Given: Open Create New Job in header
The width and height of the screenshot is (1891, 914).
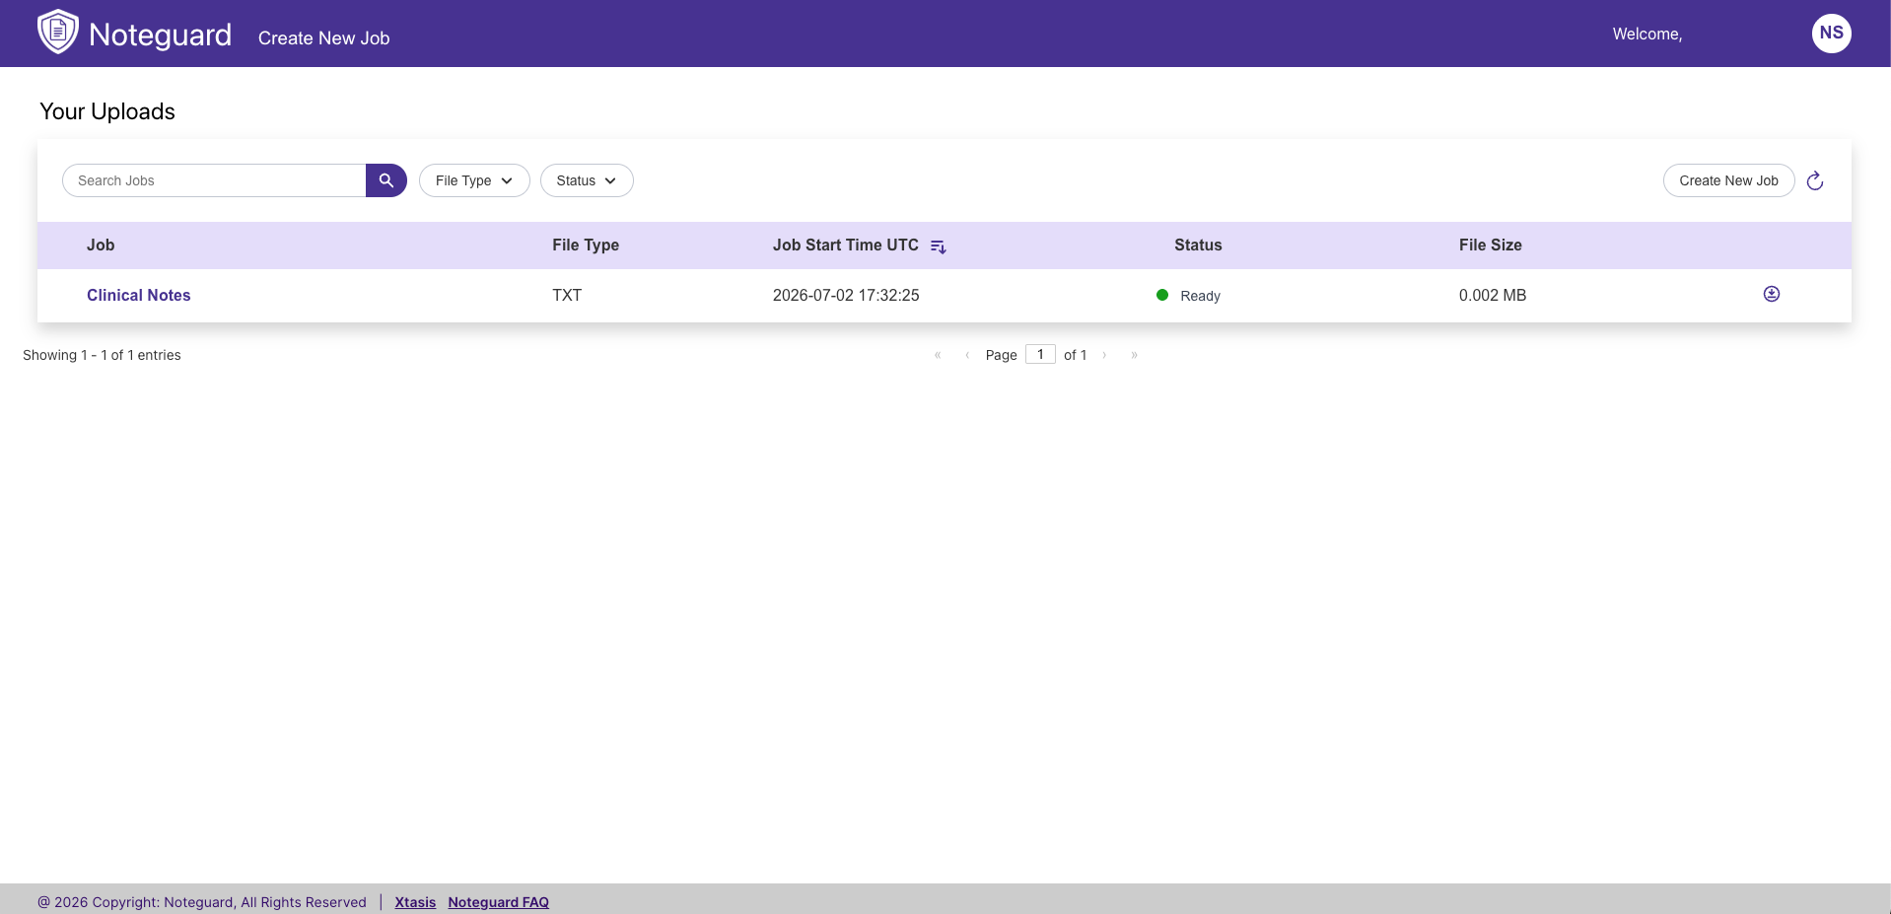Looking at the screenshot, I should [323, 37].
